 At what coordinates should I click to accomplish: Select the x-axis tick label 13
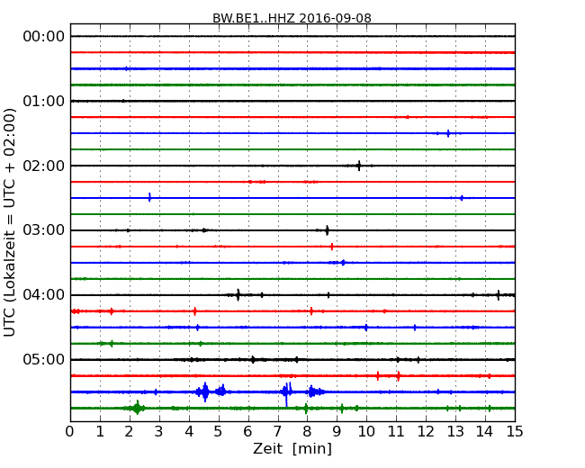[x=455, y=432]
